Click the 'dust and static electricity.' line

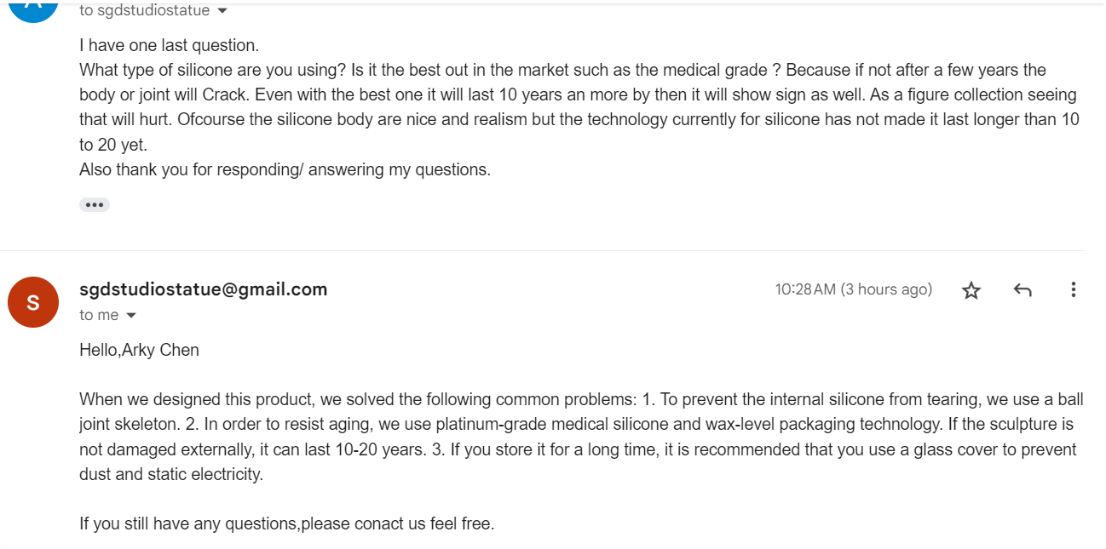tap(171, 474)
